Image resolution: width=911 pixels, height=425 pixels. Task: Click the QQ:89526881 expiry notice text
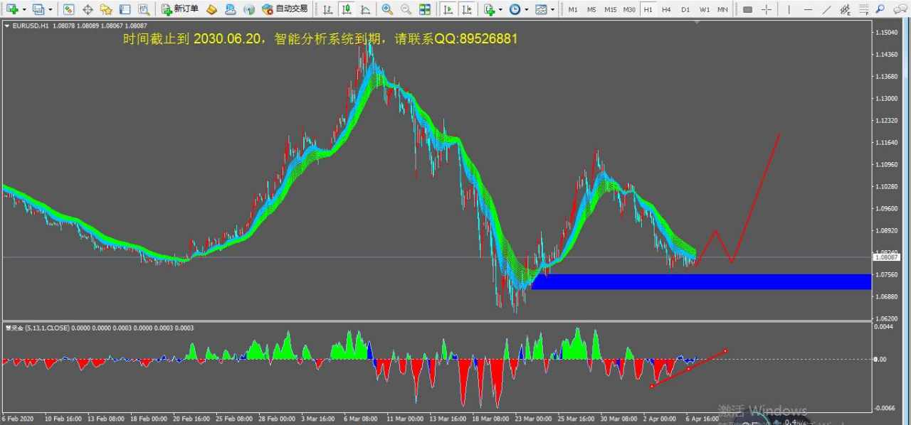(478, 39)
